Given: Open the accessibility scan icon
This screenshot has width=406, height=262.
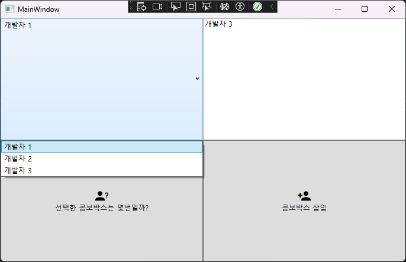Looking at the screenshot, I should pos(240,7).
